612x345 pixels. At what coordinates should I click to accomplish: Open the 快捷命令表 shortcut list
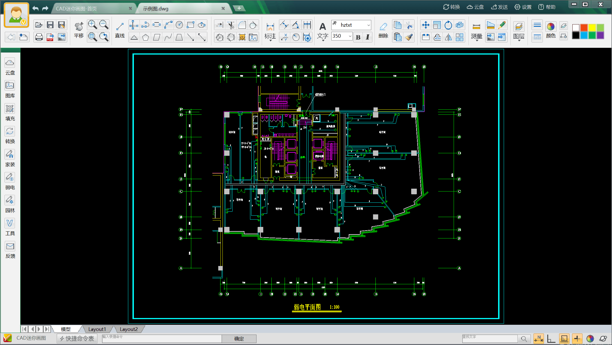pos(77,339)
